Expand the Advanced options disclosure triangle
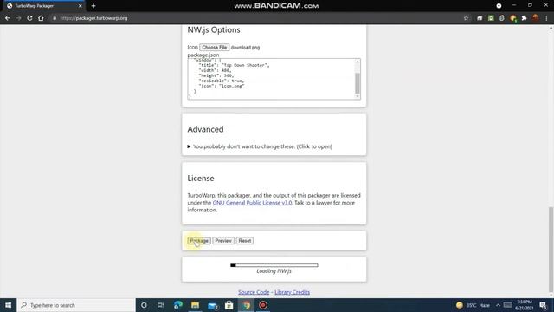Screen dimensions: 554x312 (x=189, y=146)
